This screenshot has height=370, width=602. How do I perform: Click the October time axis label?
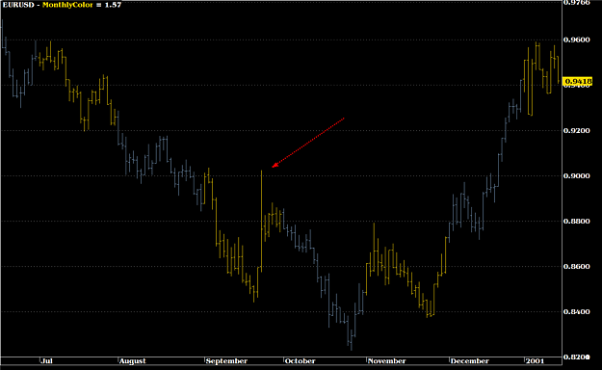[300, 361]
